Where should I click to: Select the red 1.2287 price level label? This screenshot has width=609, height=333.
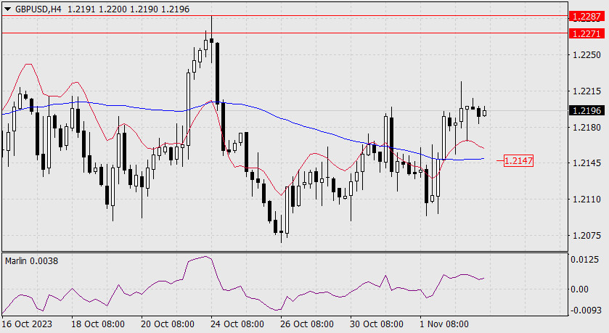[x=587, y=16]
